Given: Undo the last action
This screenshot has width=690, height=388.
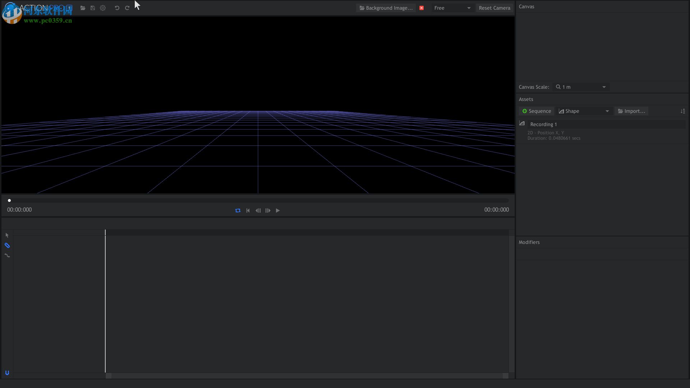Looking at the screenshot, I should 117,8.
